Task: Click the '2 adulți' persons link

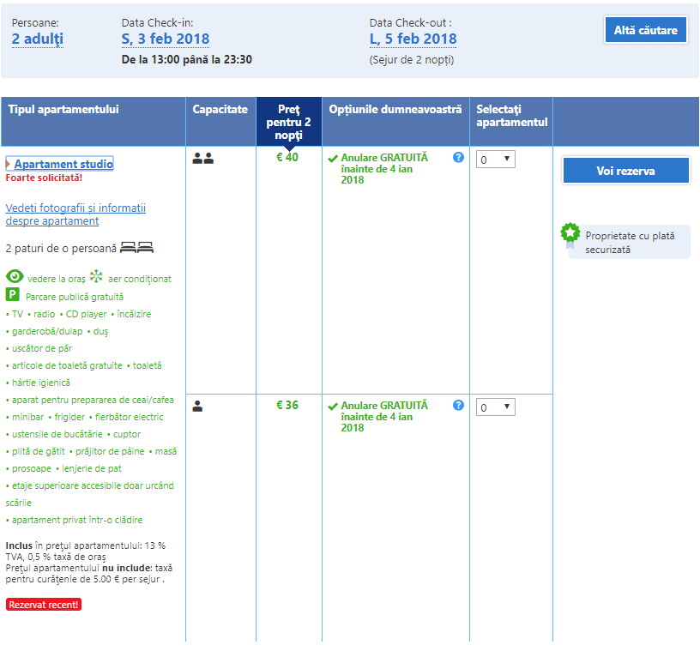Action: coord(38,39)
